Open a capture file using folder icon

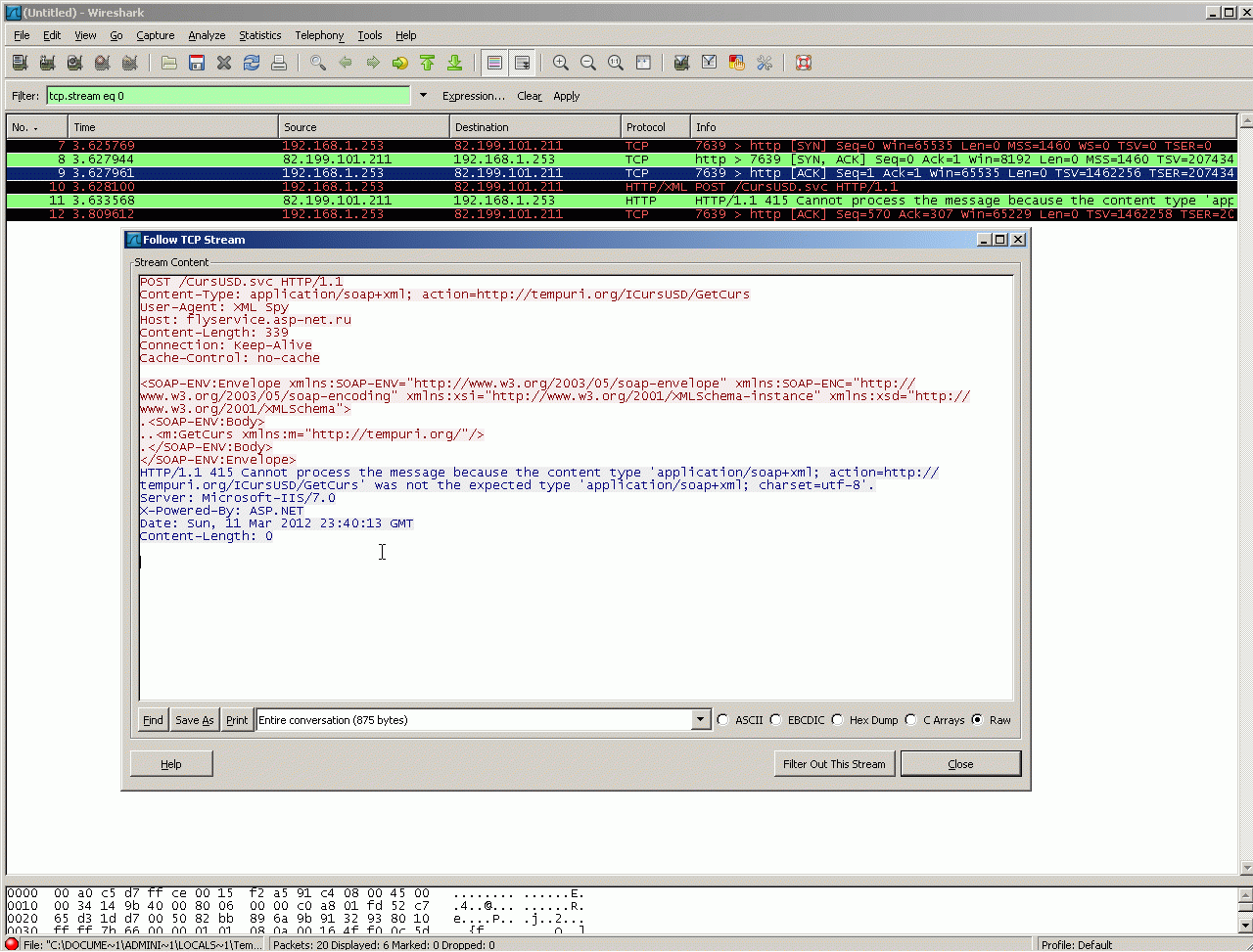tap(169, 63)
